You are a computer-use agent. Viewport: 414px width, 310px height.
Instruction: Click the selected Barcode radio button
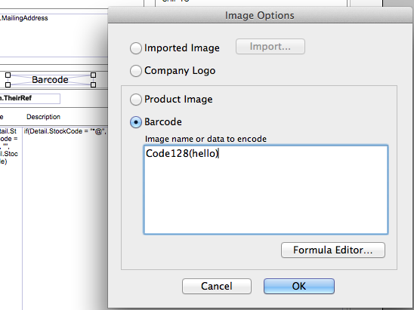[x=136, y=122]
